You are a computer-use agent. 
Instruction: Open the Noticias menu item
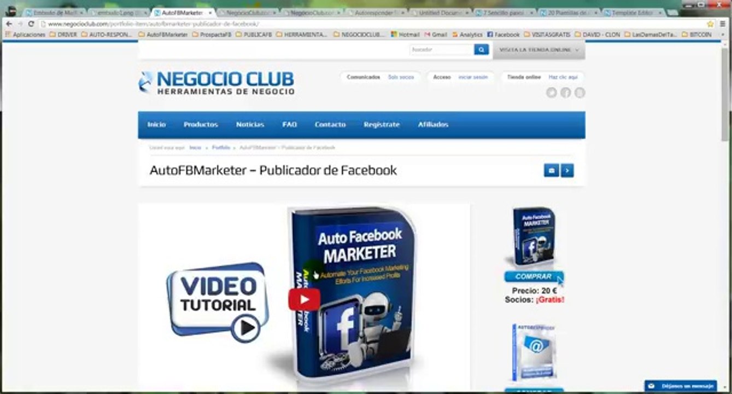coord(250,125)
